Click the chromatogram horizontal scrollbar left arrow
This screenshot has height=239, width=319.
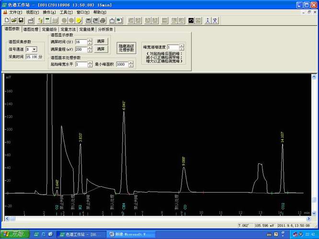pos(7,219)
